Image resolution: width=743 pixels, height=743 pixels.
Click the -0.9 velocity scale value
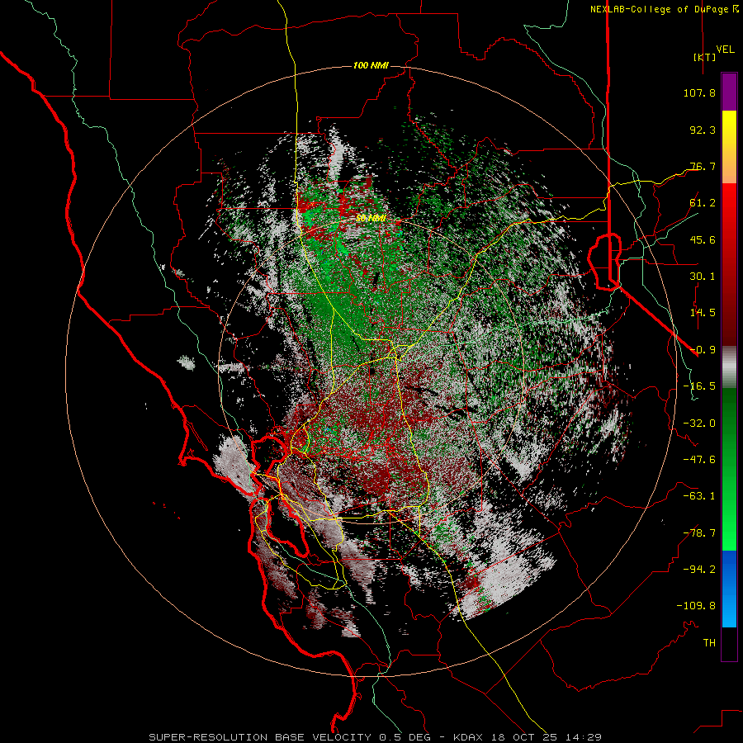tap(703, 350)
